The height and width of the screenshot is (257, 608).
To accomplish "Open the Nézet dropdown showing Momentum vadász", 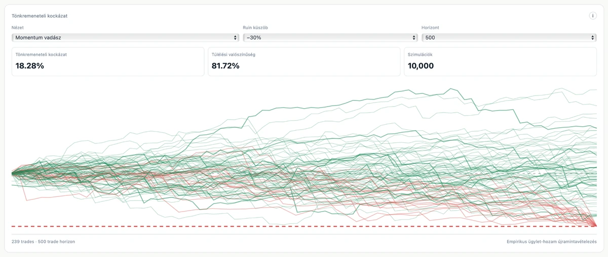I will (x=125, y=37).
